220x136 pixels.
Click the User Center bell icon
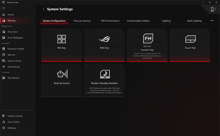click(4, 122)
